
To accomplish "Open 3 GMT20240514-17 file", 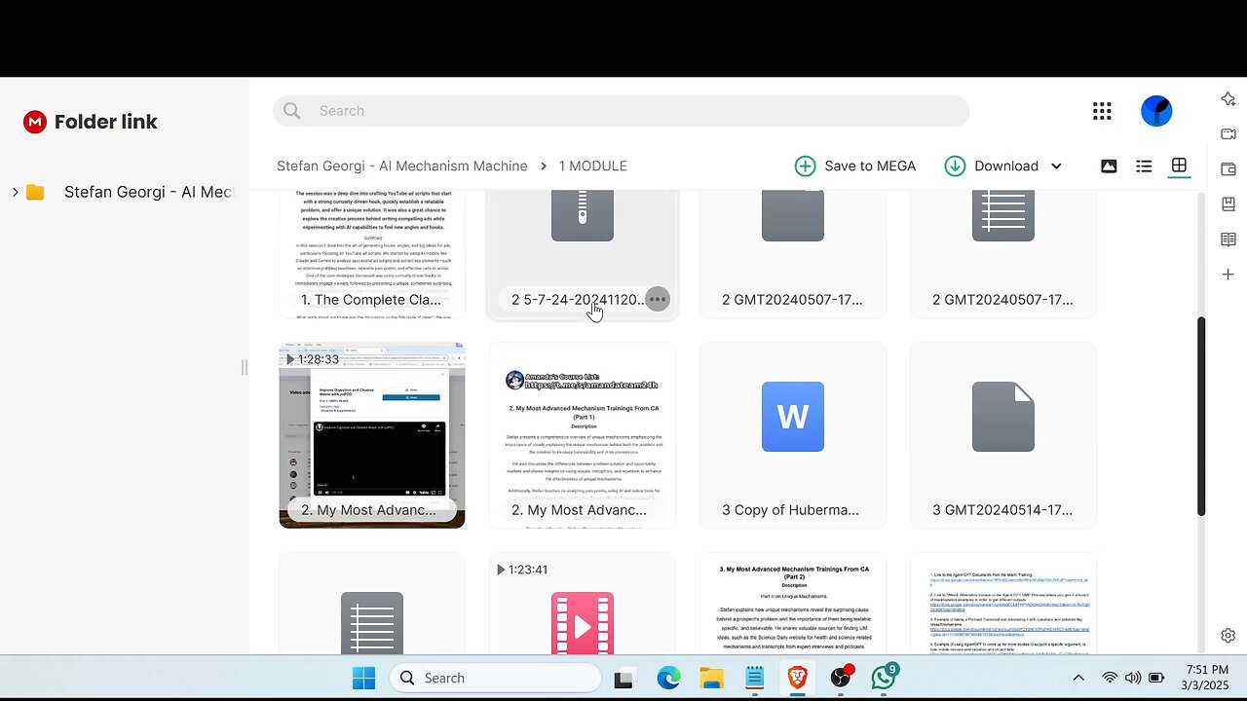I will (x=1003, y=435).
